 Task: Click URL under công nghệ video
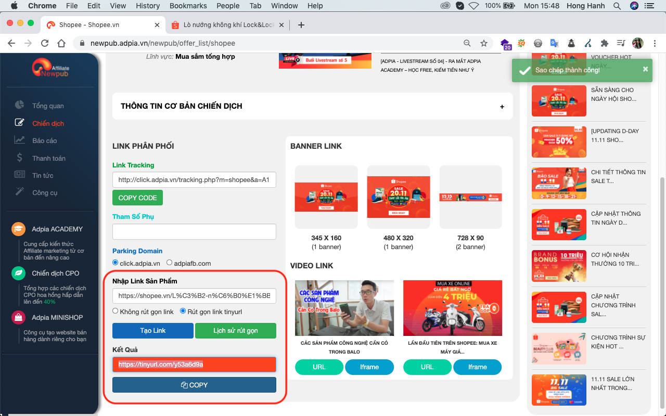319,367
